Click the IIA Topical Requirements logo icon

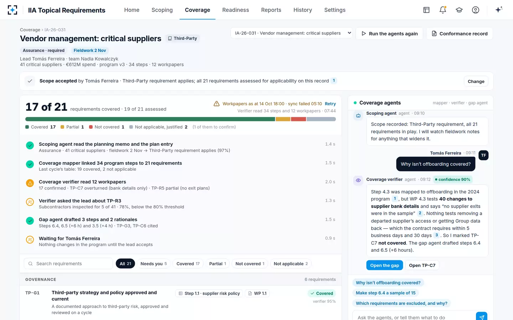coord(12,10)
